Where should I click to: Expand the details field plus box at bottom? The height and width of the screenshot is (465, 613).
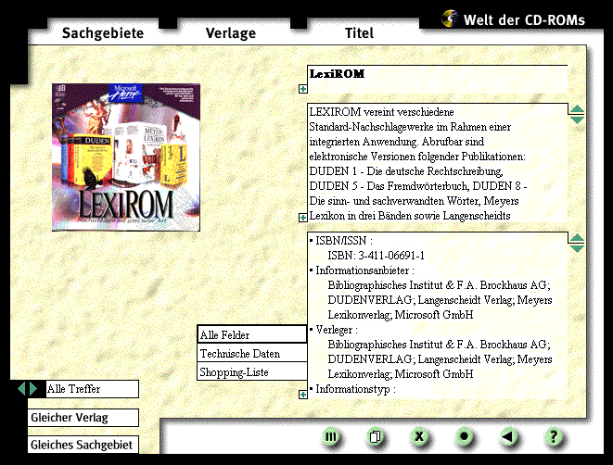(x=303, y=395)
